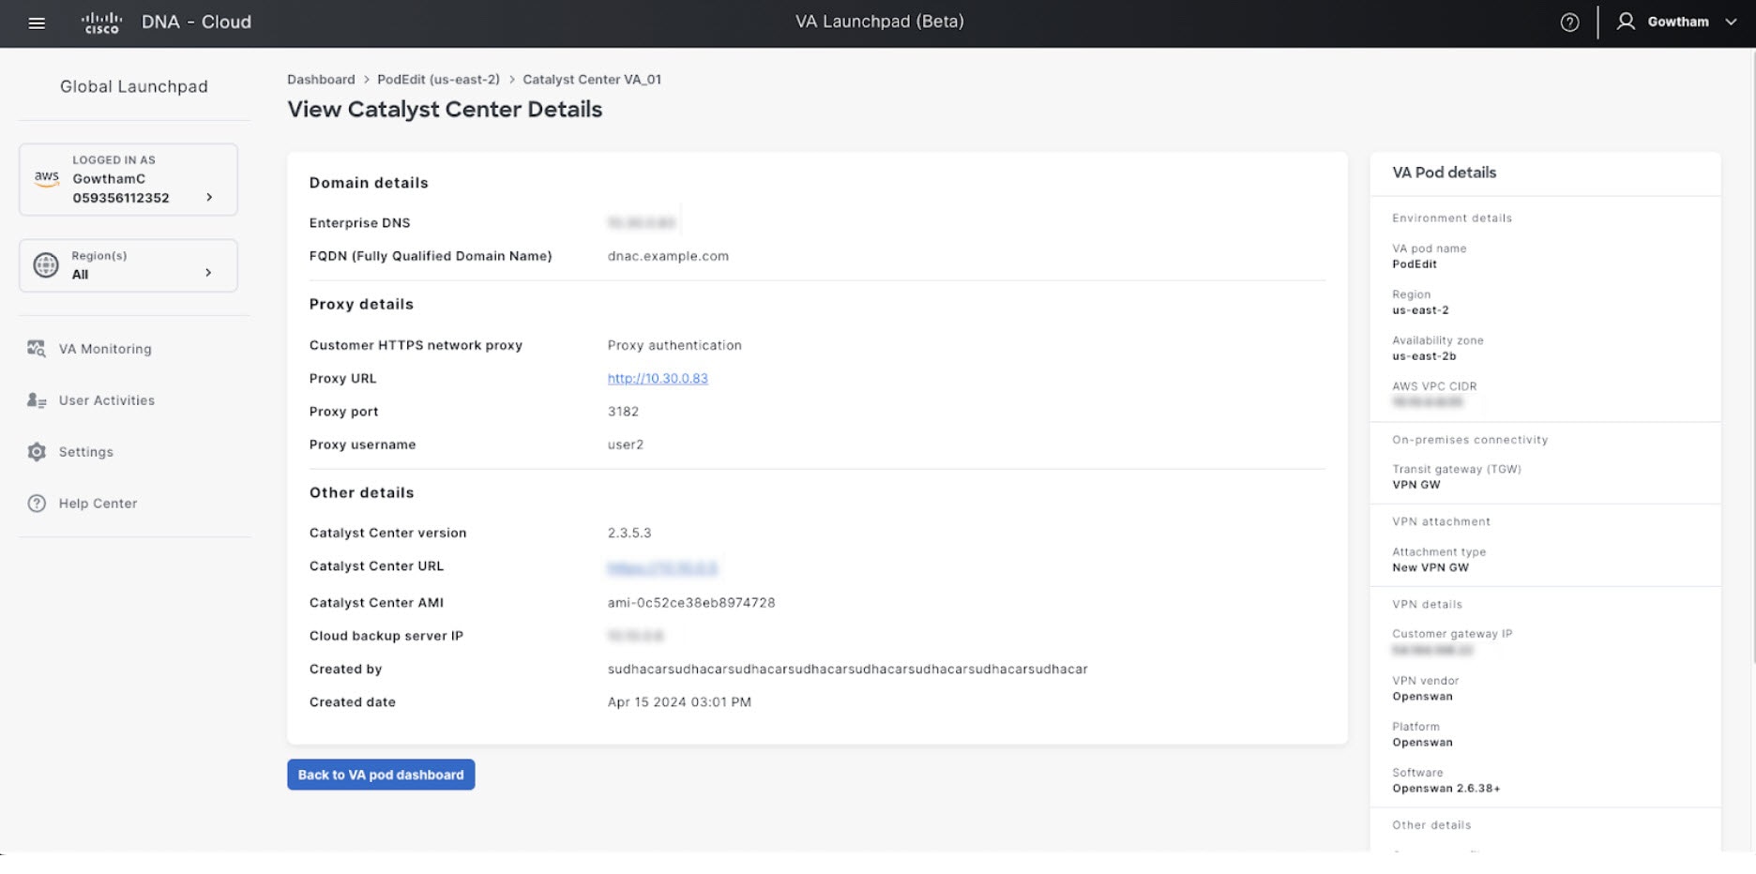Select Created date Apr 15 2024 value
Image resolution: width=1756 pixels, height=874 pixels.
coord(679,702)
